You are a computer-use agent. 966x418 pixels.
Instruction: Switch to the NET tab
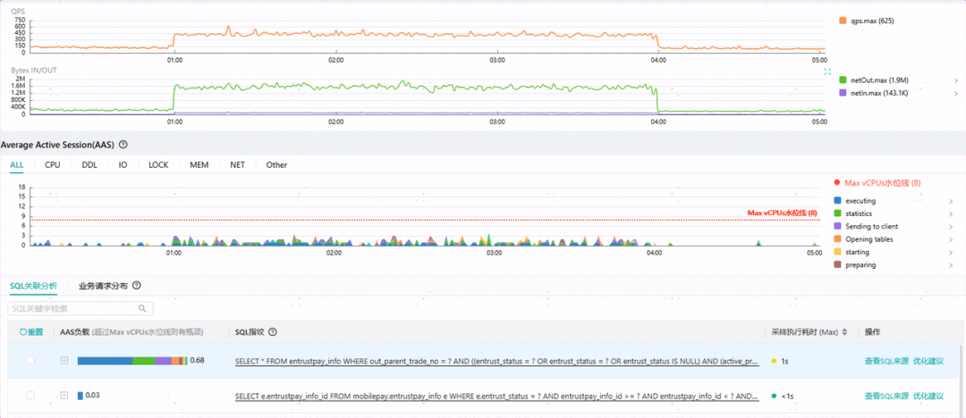tap(238, 165)
